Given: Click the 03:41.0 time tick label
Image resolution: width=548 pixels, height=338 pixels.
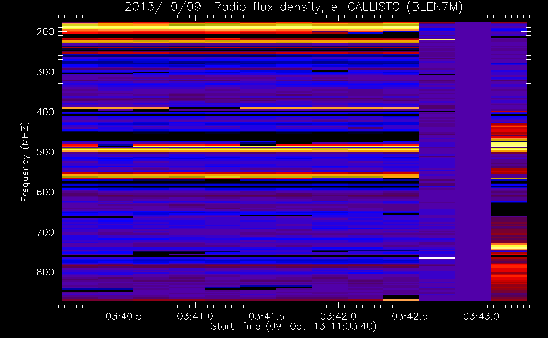Looking at the screenshot, I should click(195, 317).
